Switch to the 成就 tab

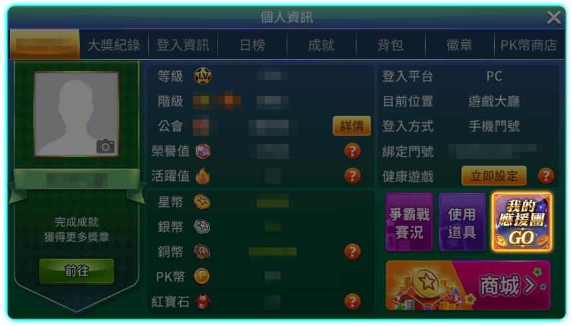321,45
